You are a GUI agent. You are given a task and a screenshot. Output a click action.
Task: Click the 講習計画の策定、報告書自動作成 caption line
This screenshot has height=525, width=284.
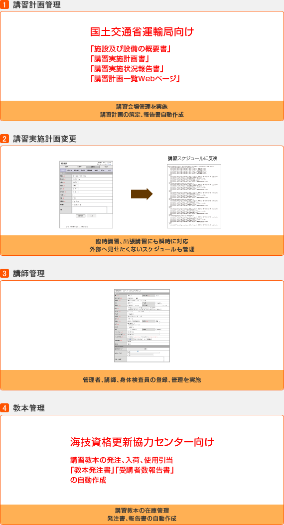(142, 115)
